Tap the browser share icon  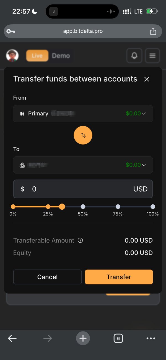[153, 31]
